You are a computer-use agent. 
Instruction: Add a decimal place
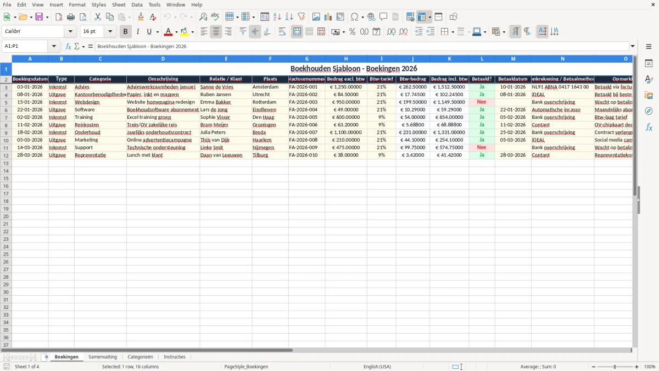coord(392,32)
